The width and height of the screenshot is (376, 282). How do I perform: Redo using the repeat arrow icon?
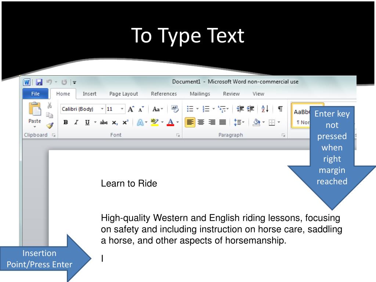(64, 82)
